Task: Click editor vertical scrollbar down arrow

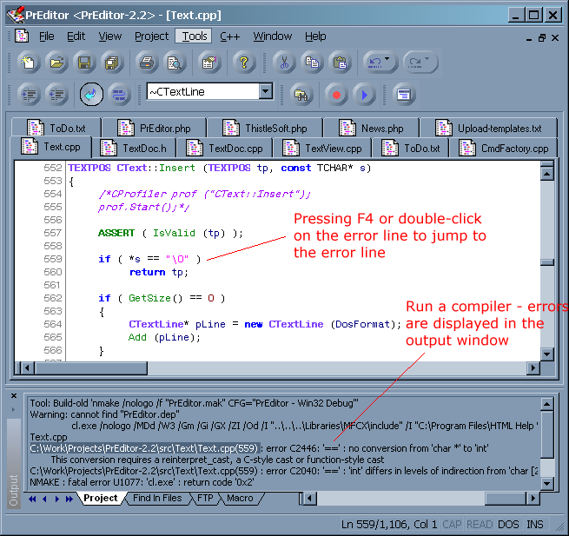Action: (547, 354)
